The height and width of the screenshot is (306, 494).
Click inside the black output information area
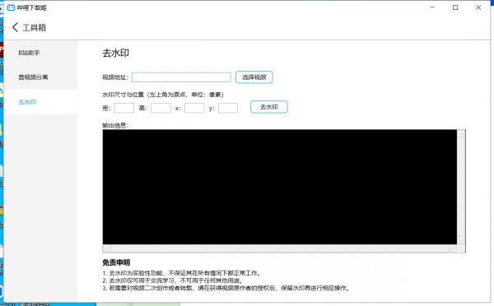click(279, 187)
